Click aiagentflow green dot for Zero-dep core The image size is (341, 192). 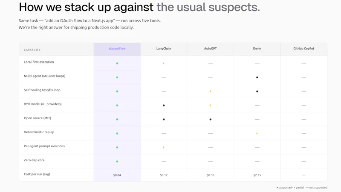pos(117,161)
